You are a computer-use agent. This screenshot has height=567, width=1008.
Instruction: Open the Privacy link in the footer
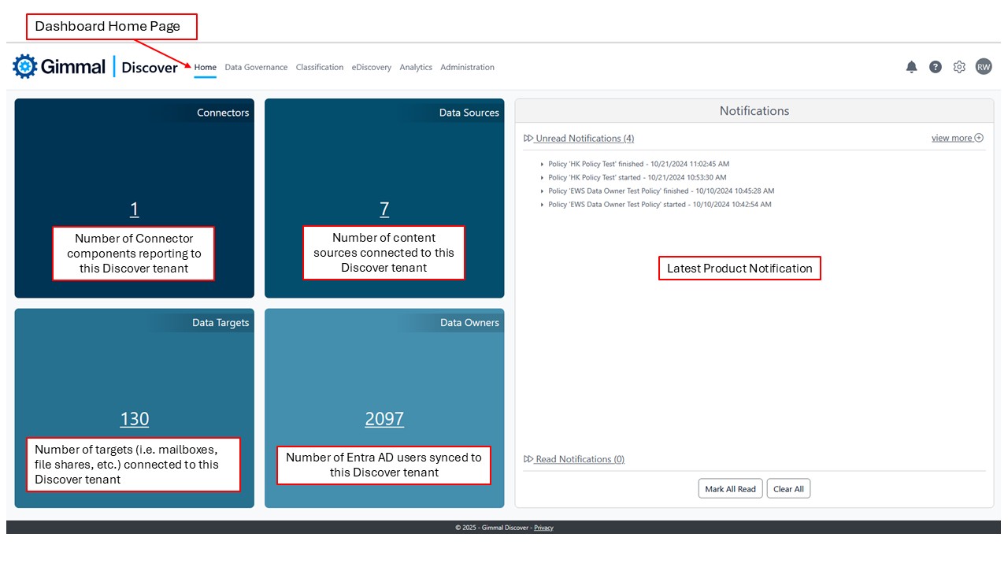[x=543, y=527]
